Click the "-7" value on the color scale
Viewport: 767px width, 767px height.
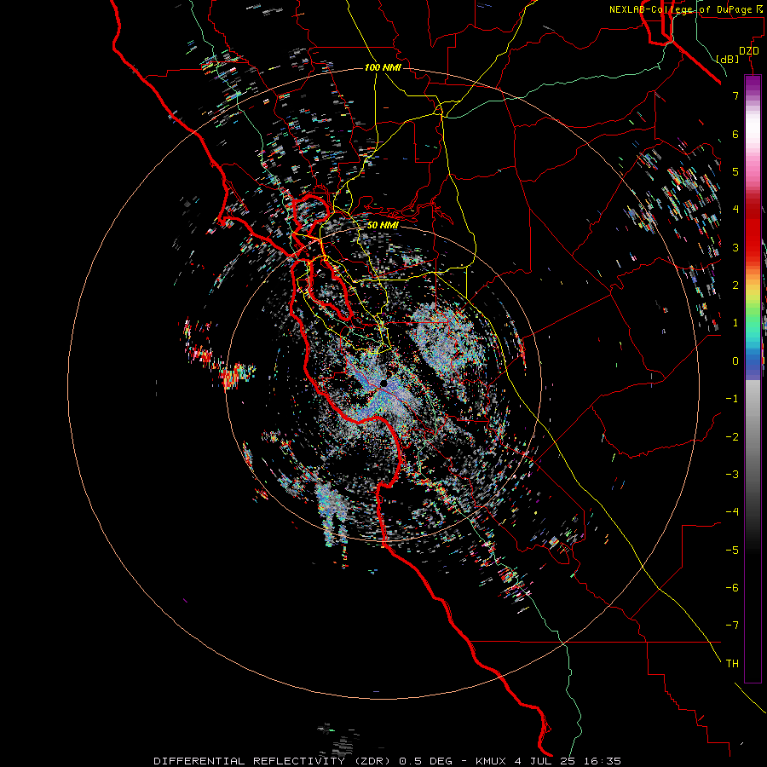pyautogui.click(x=732, y=626)
